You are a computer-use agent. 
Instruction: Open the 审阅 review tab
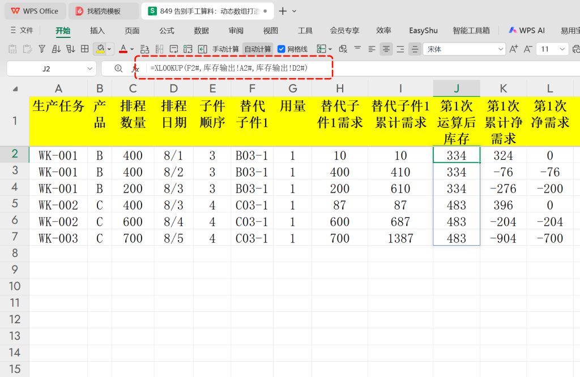pos(236,31)
